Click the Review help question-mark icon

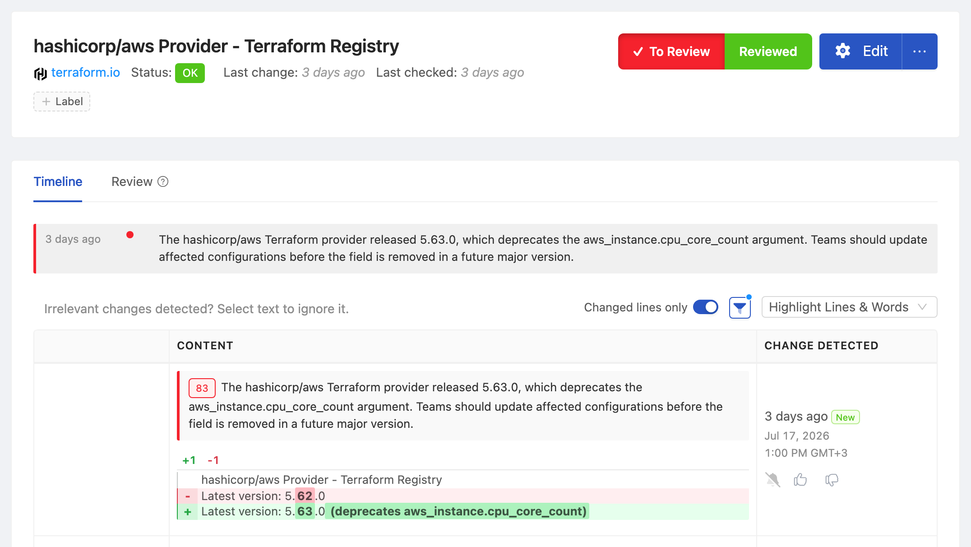pos(163,181)
